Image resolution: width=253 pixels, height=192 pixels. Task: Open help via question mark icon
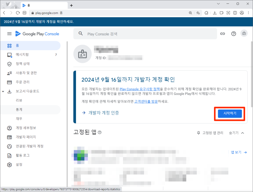click(x=234, y=34)
